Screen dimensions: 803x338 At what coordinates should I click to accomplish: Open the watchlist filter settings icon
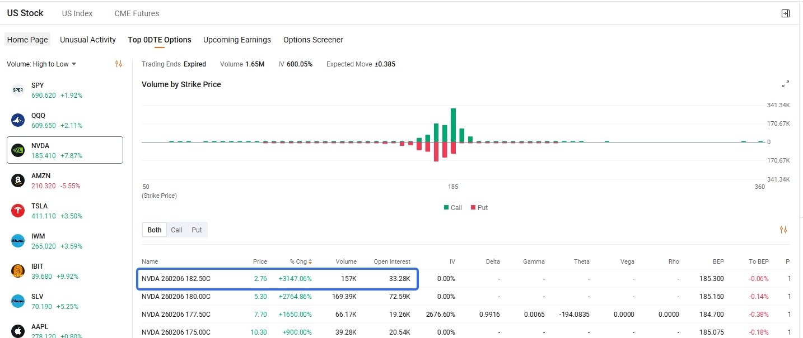tap(118, 64)
